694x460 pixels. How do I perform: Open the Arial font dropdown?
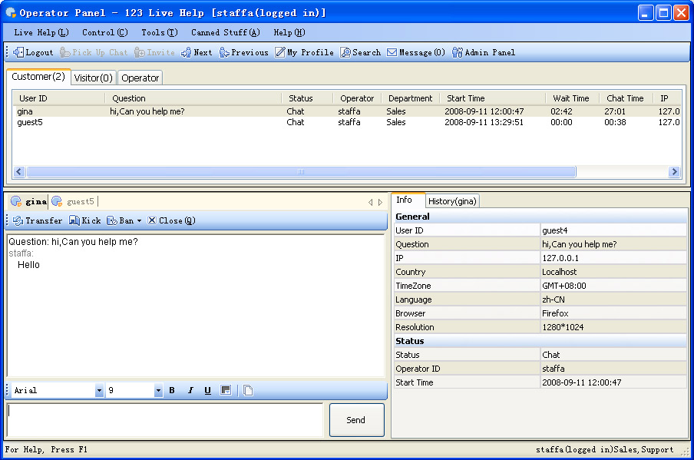[99, 390]
